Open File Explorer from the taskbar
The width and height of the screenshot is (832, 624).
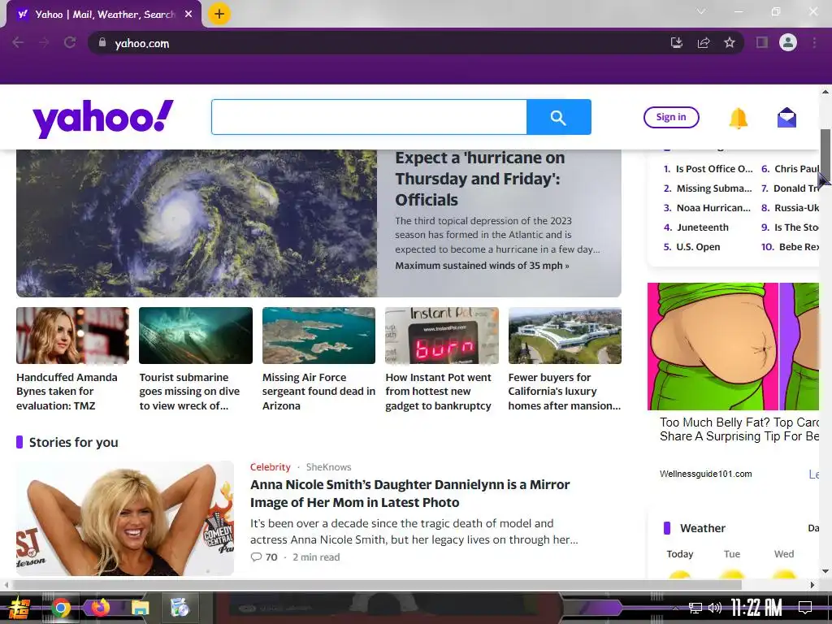pos(140,608)
